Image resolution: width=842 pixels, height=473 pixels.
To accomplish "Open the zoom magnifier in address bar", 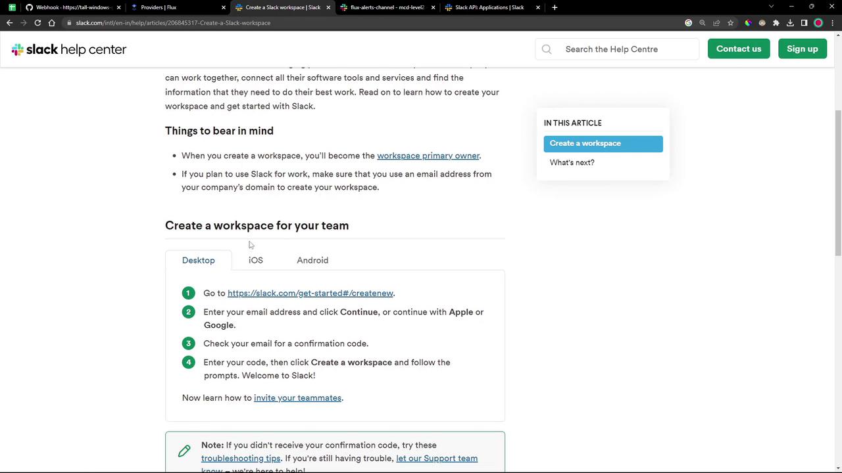I will pyautogui.click(x=703, y=23).
